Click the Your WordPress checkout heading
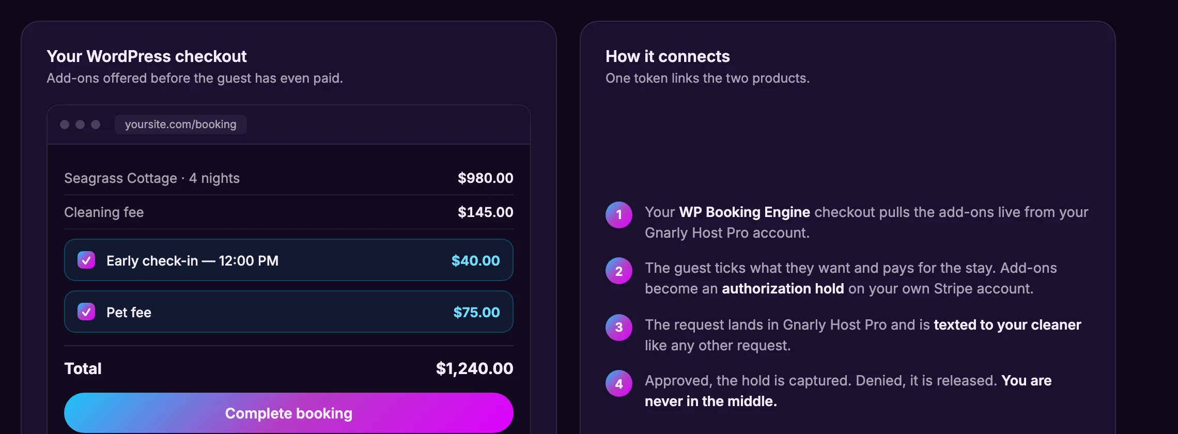This screenshot has height=434, width=1178. tap(147, 56)
